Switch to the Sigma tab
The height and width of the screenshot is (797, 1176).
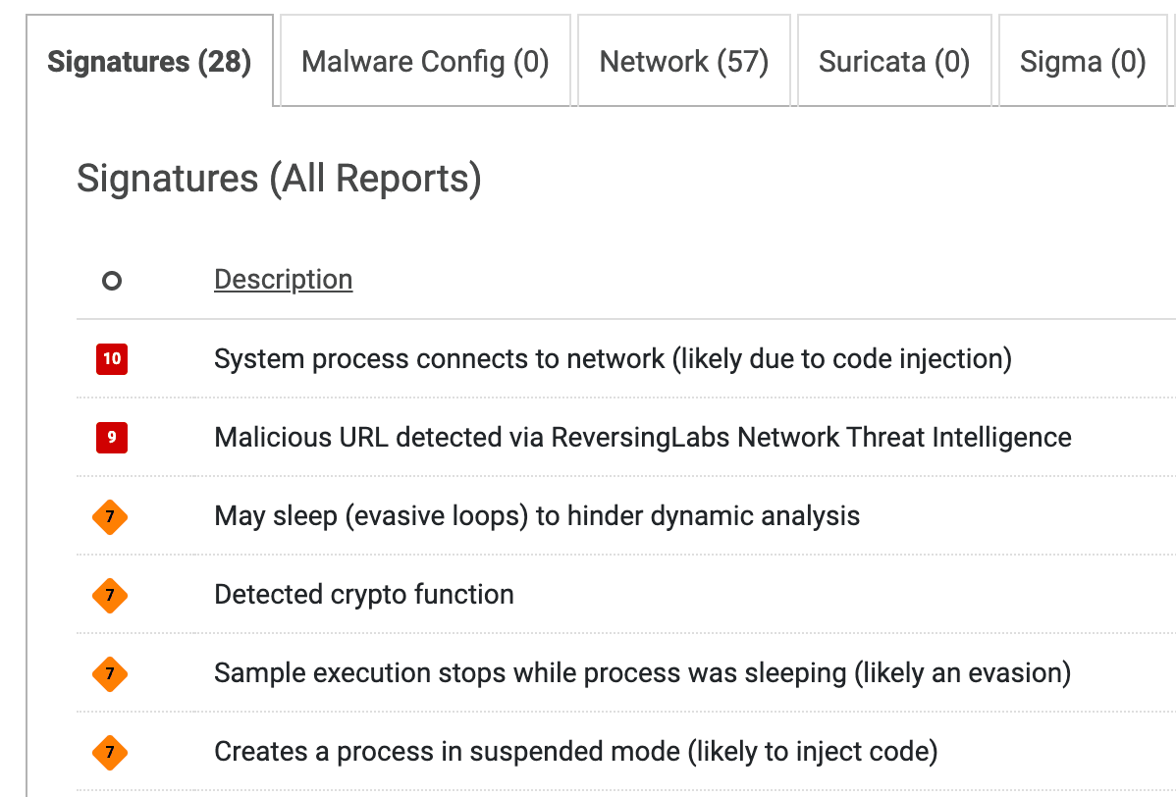coord(1083,61)
